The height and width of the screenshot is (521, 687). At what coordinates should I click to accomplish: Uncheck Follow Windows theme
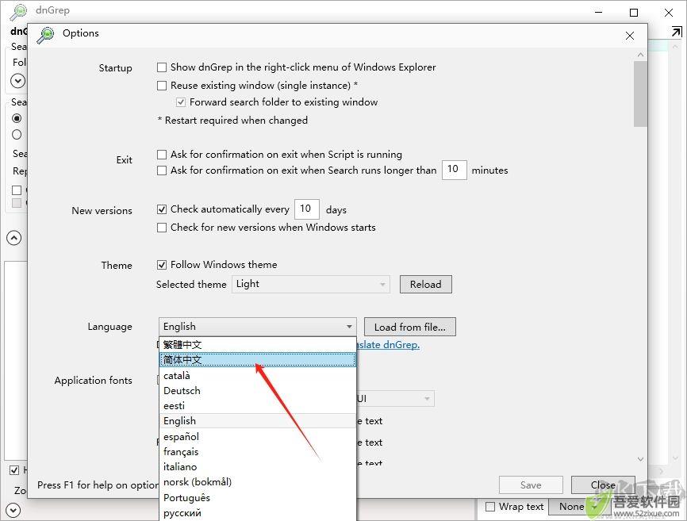[162, 265]
